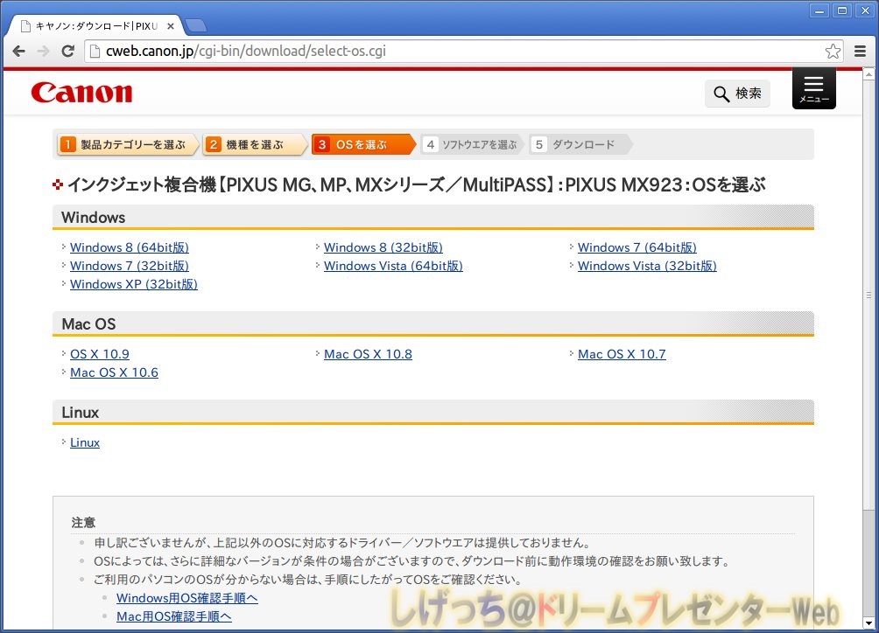Minimize the browser window

819,10
